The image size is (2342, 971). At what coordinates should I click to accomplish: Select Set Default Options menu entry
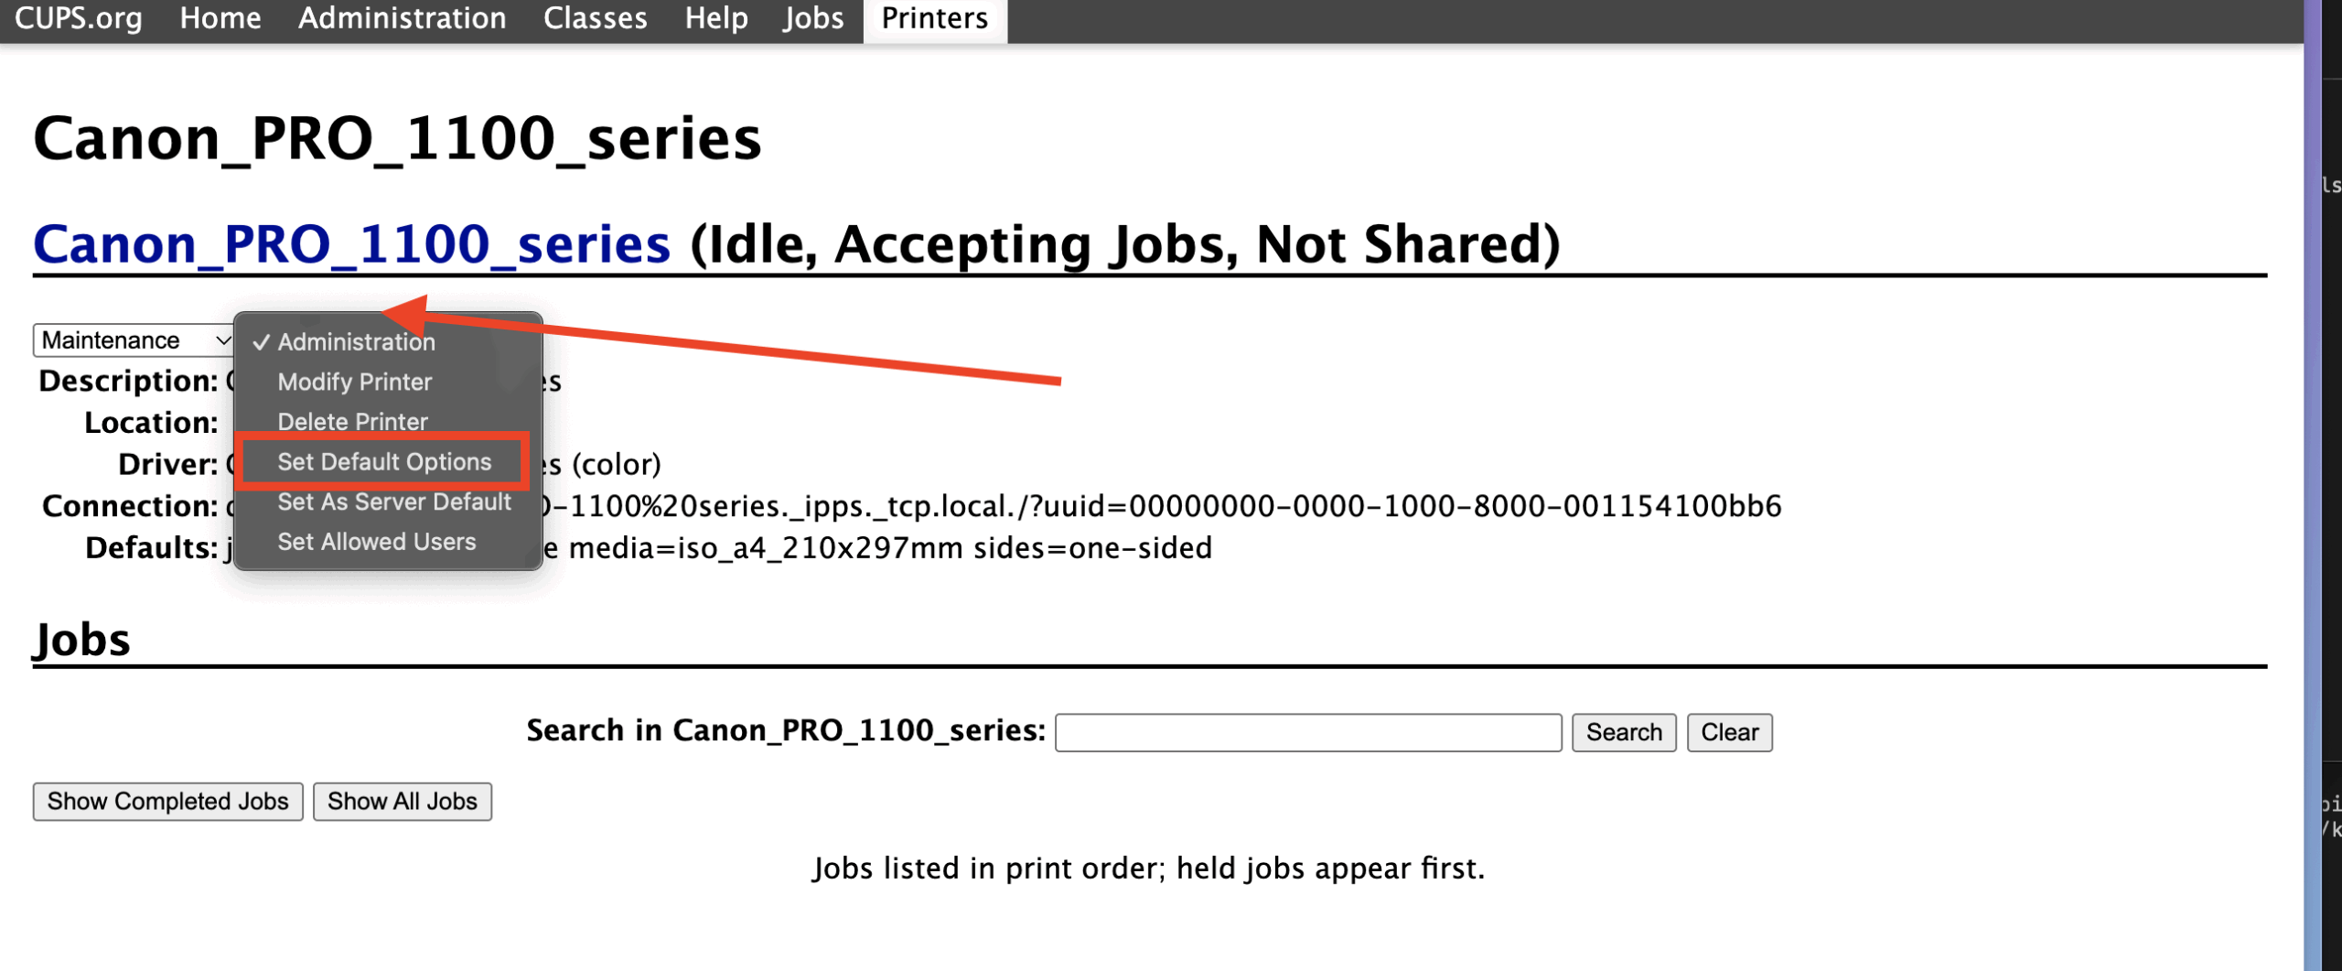pos(384,461)
